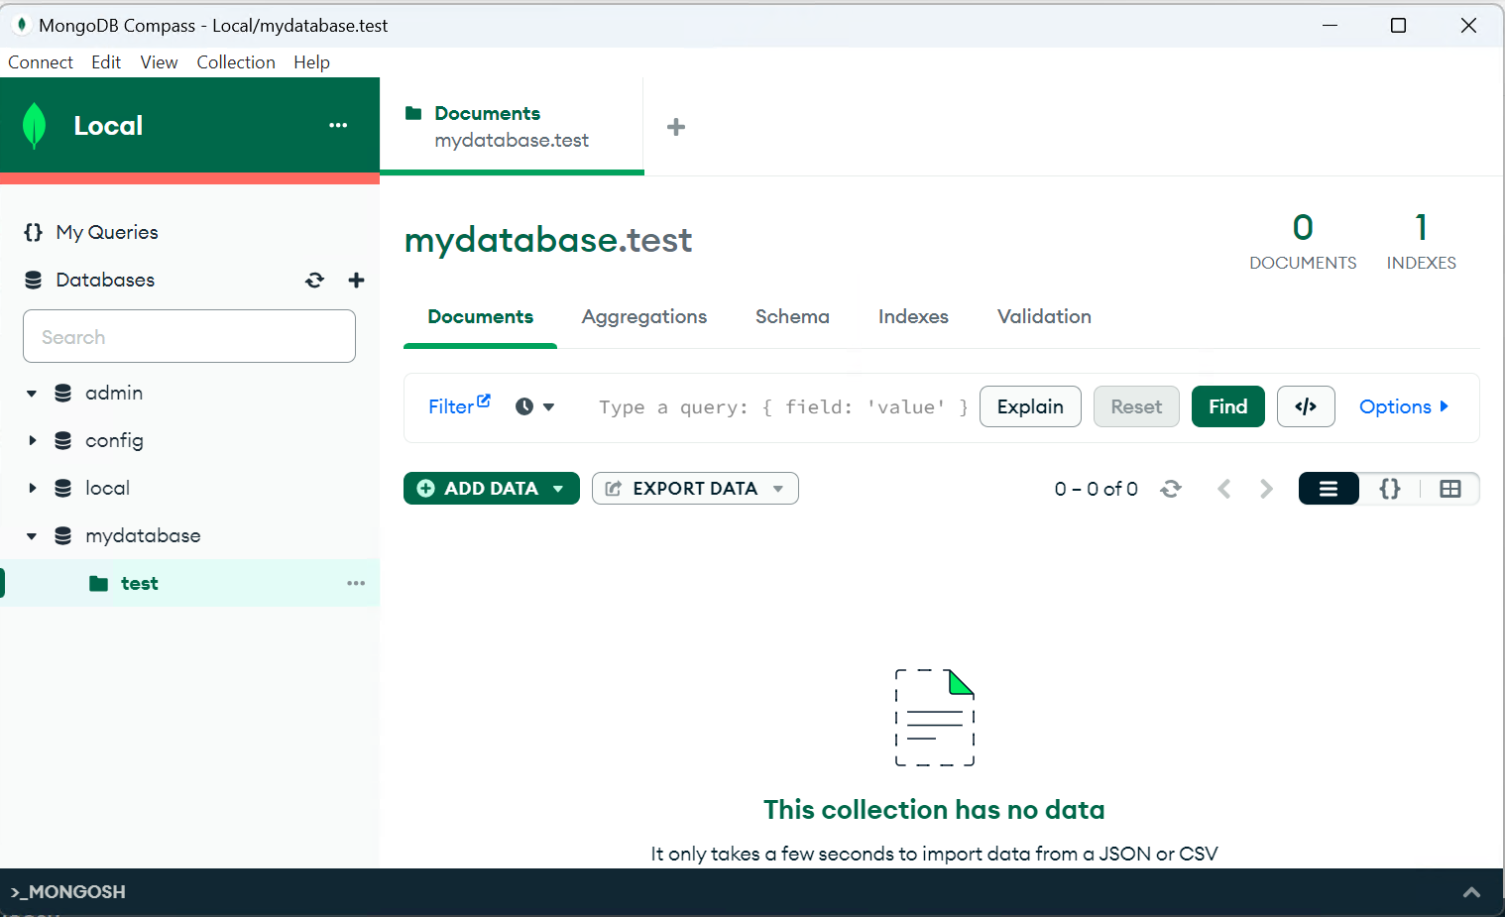
Task: Switch to JSON view of documents
Action: [x=1390, y=489]
